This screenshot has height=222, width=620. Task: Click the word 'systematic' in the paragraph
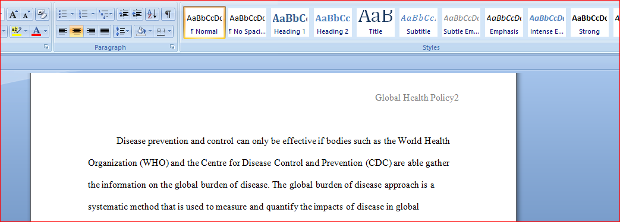[107, 207]
